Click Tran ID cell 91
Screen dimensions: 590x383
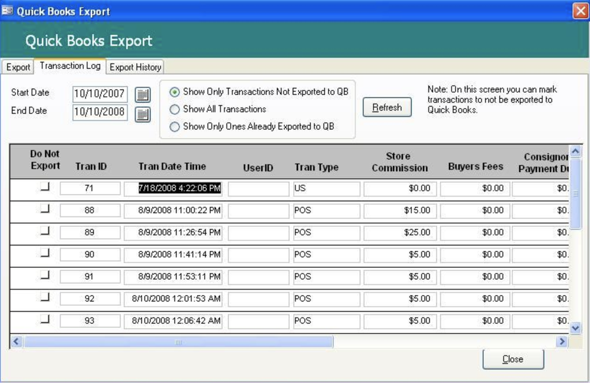(x=90, y=277)
